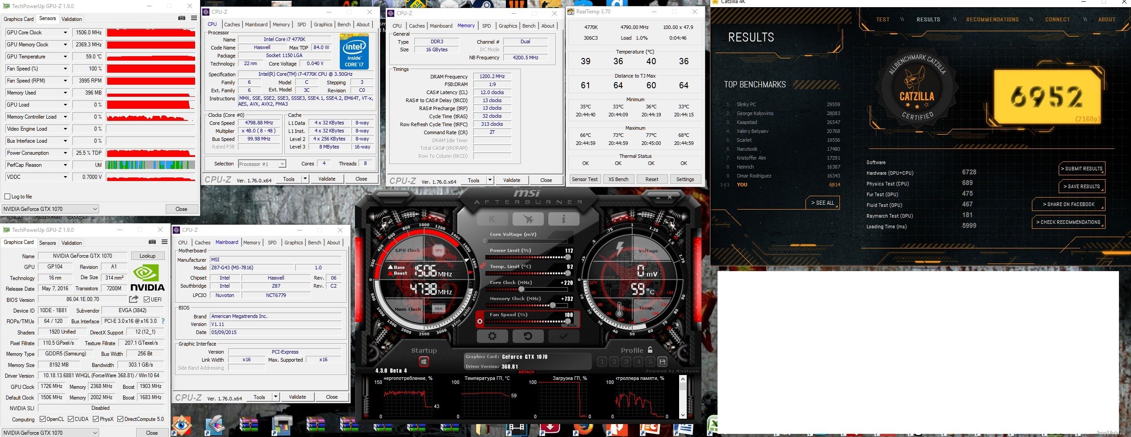This screenshot has height=437, width=1131.
Task: Click Afterburner monitor graph scroll down arrow
Action: coord(682,415)
